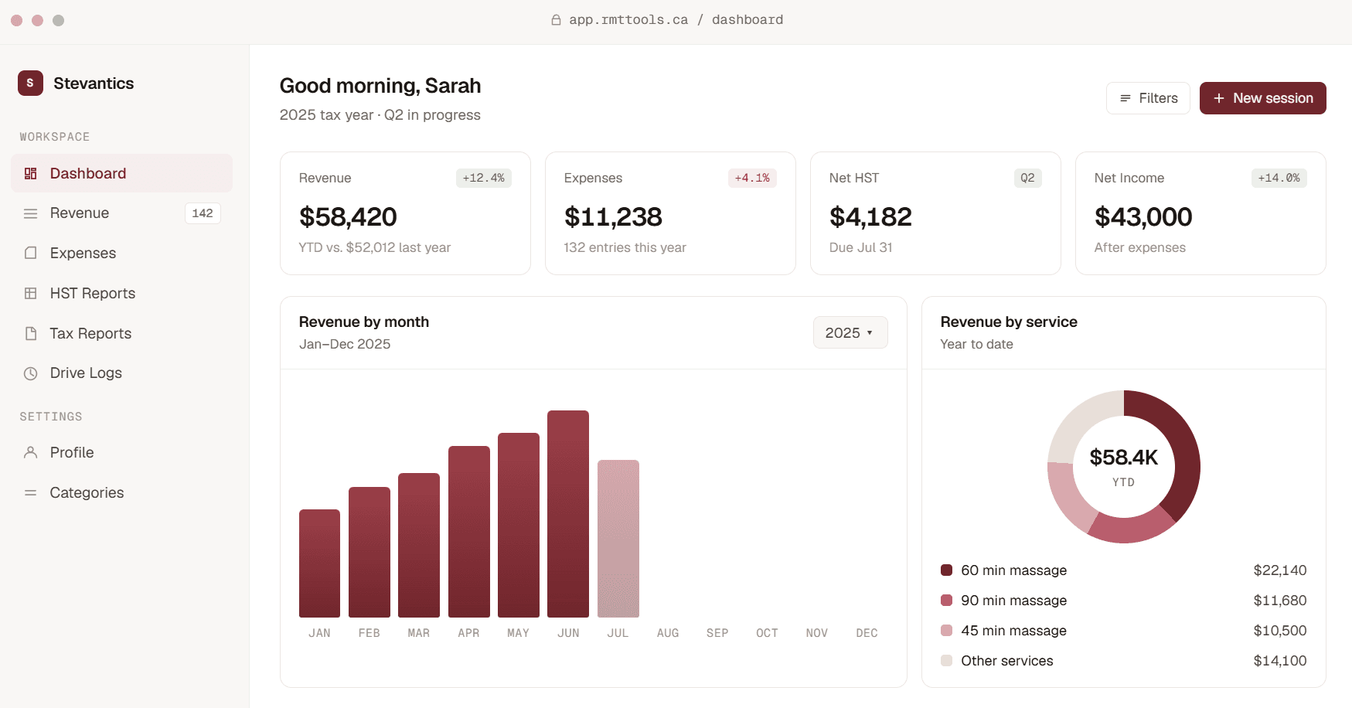Click the Drive Logs clock icon

tap(31, 373)
